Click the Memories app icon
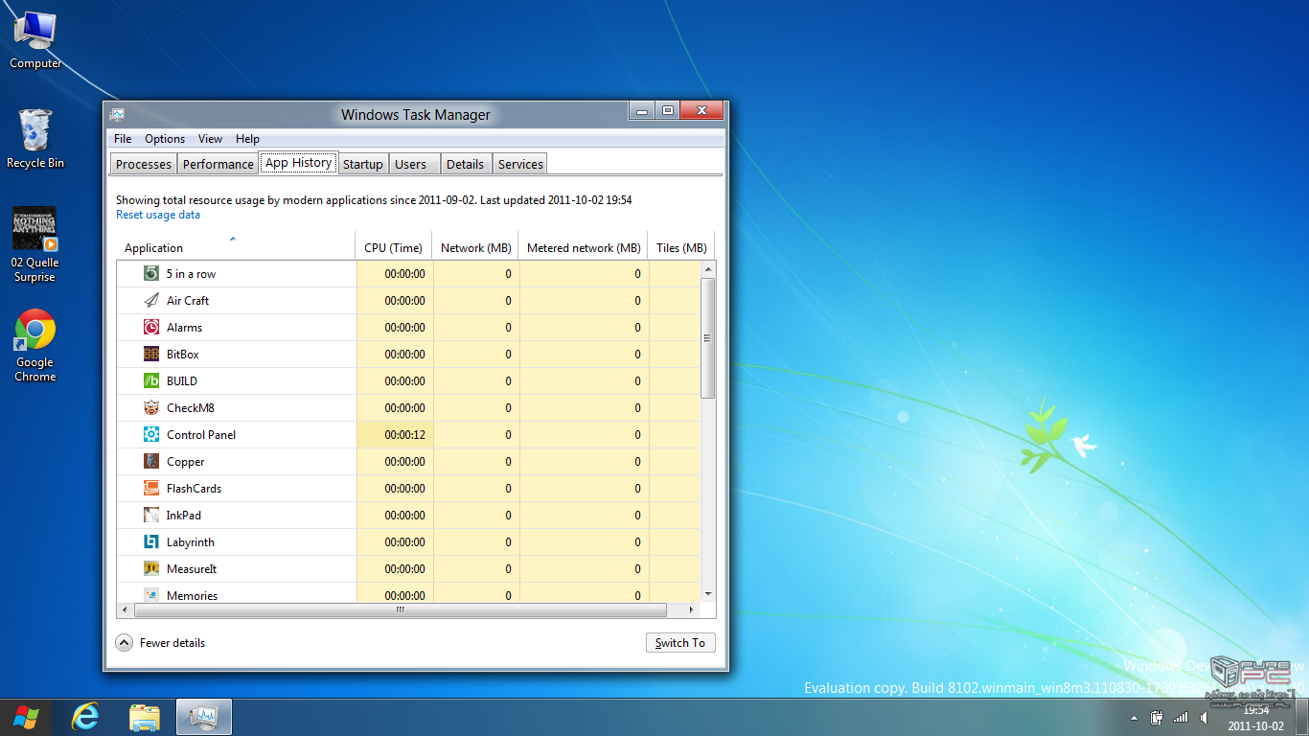Image resolution: width=1309 pixels, height=736 pixels. click(150, 595)
